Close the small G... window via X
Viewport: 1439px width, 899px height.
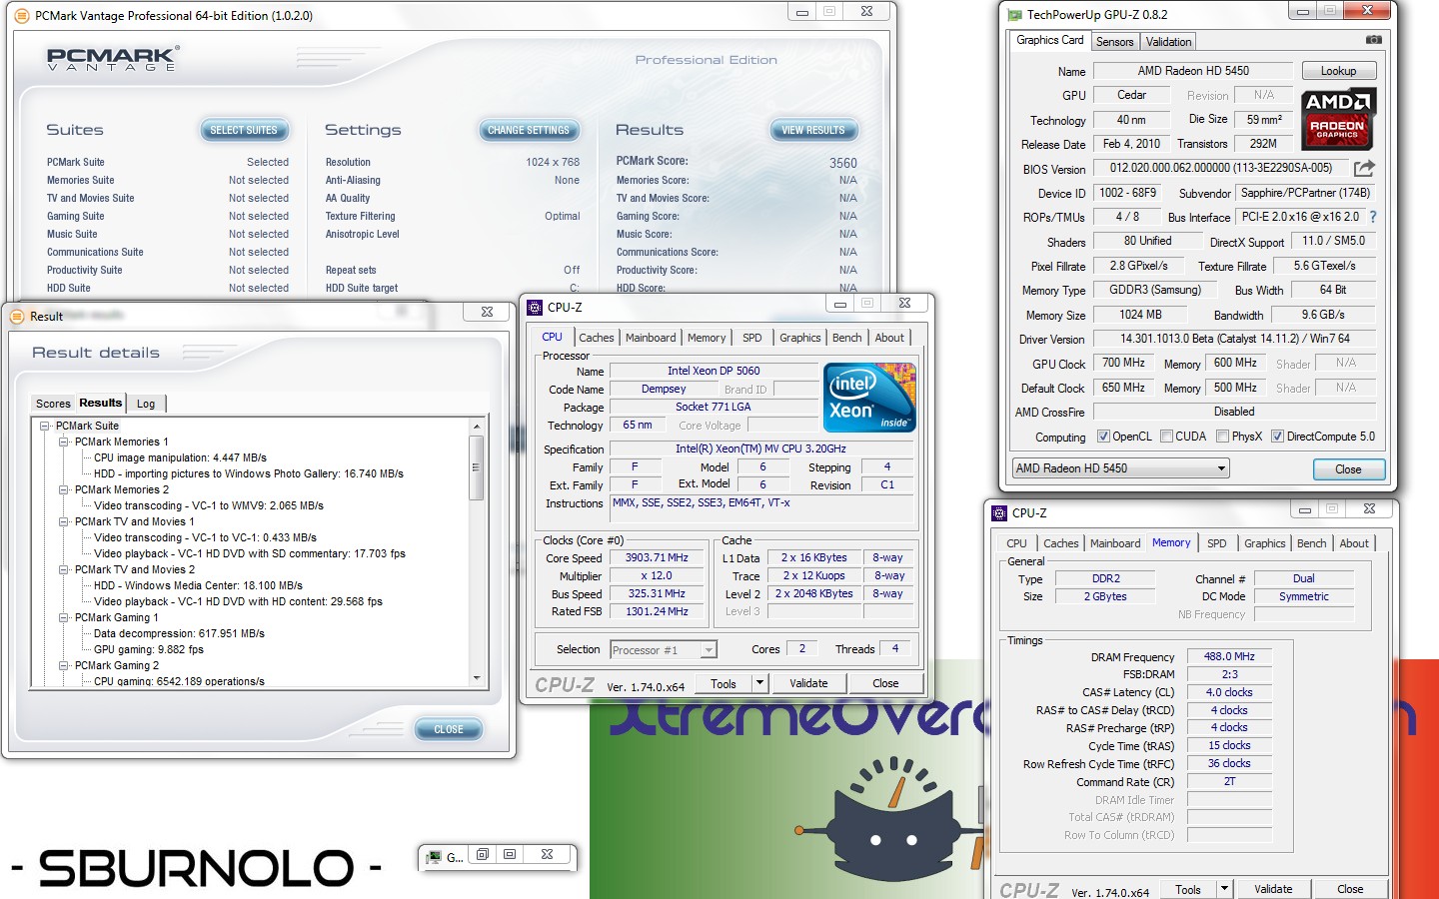[547, 854]
